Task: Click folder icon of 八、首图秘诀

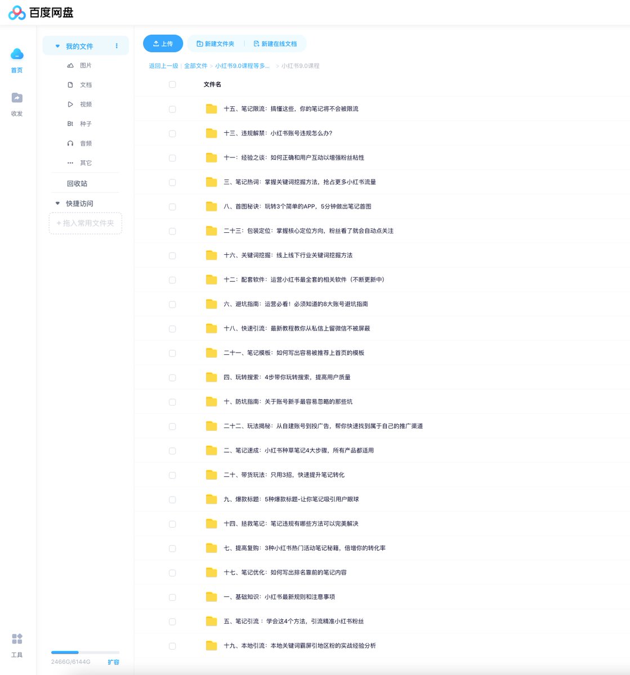Action: 212,206
